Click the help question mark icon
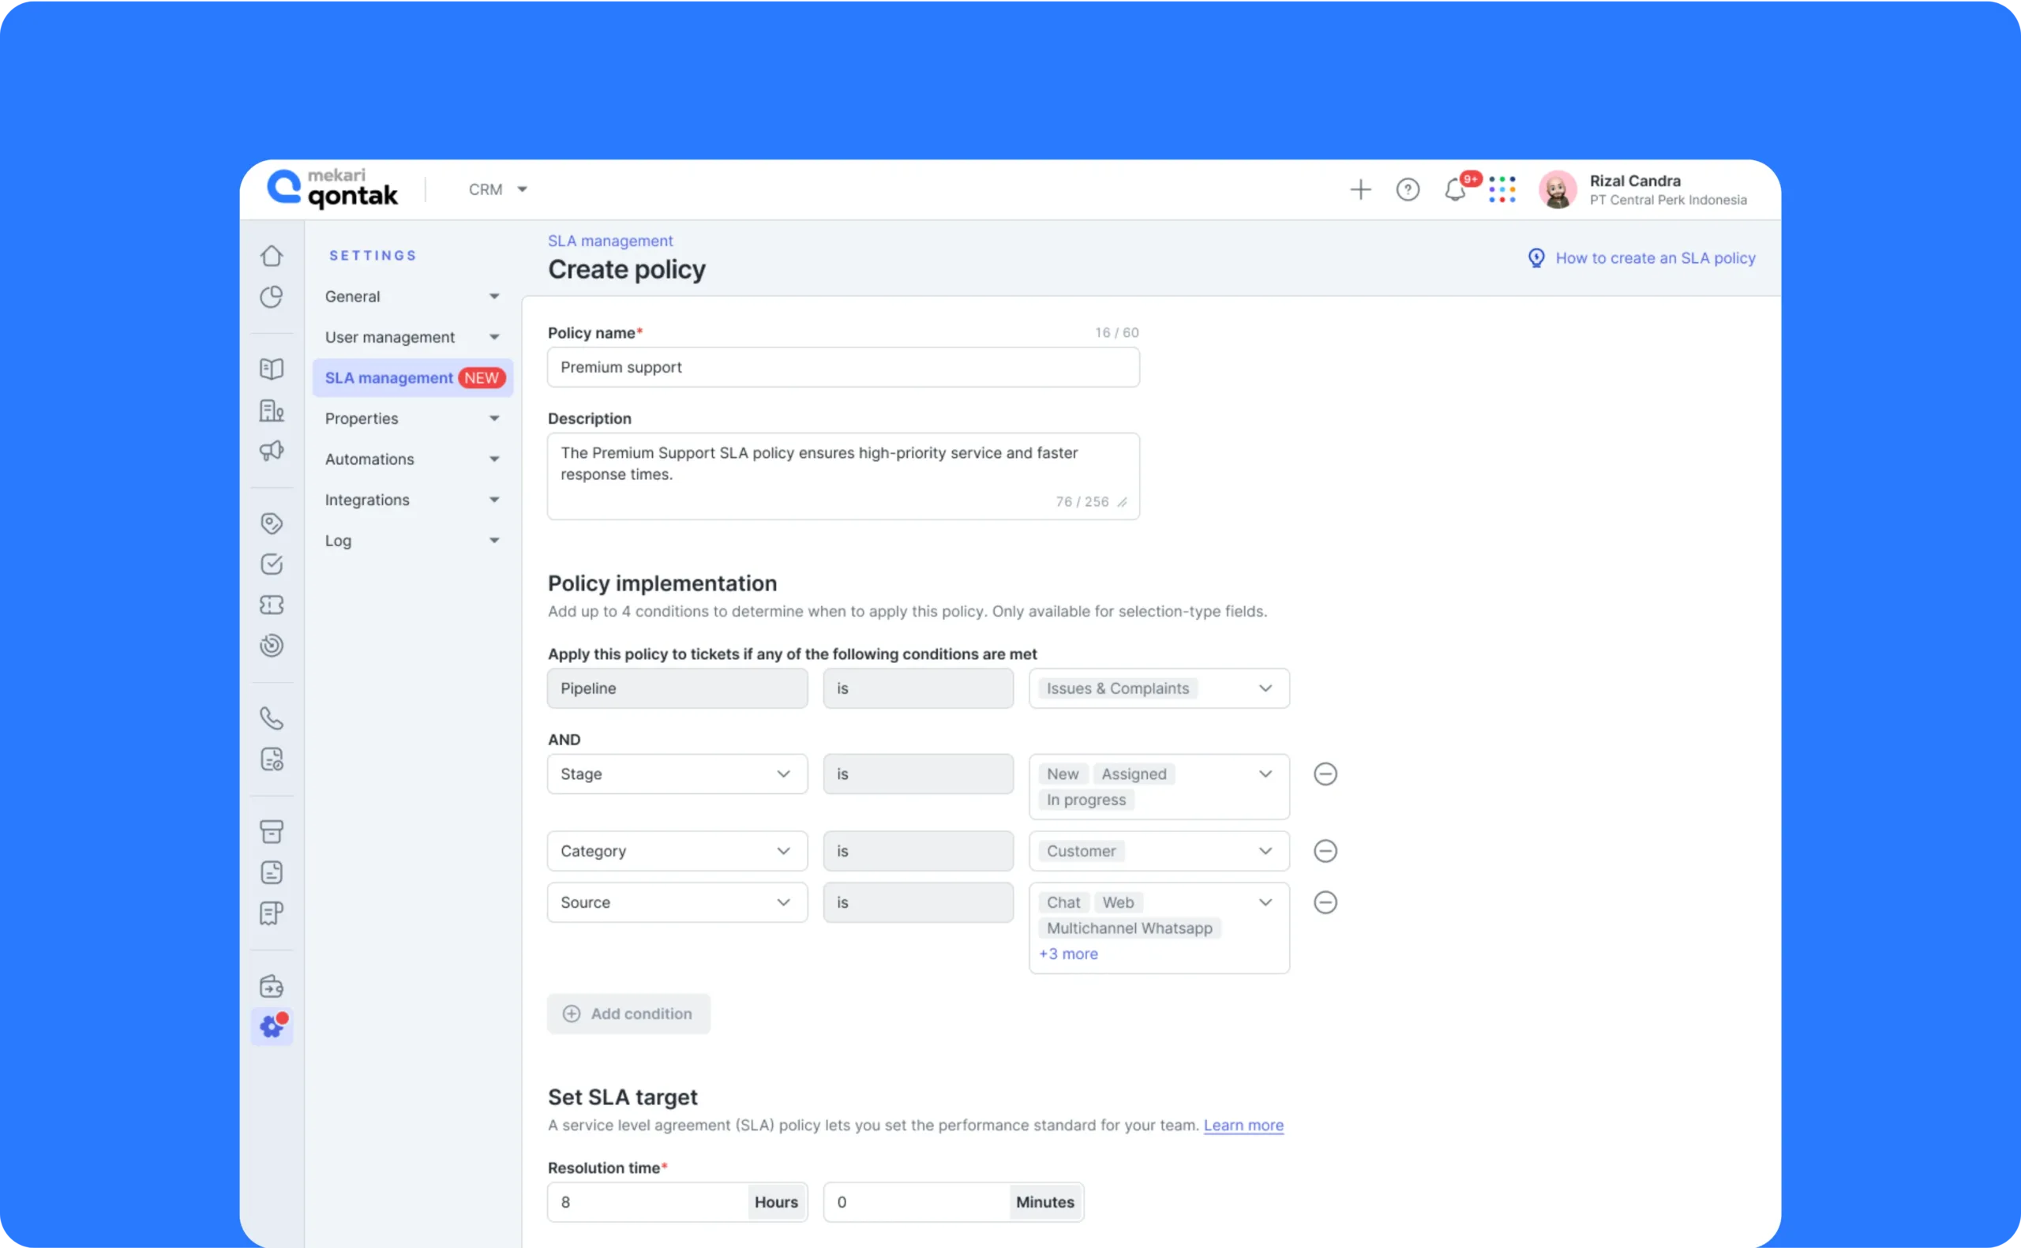The width and height of the screenshot is (2021, 1248). (x=1408, y=189)
